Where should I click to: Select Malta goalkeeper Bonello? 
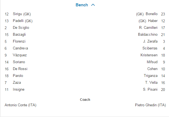[x=151, y=14]
